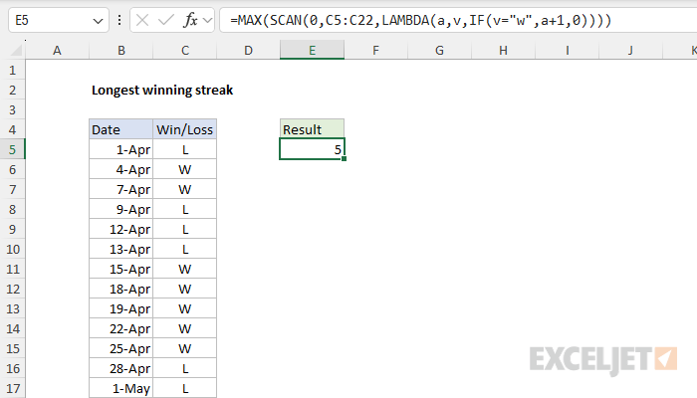Select row 5 header

(12, 149)
